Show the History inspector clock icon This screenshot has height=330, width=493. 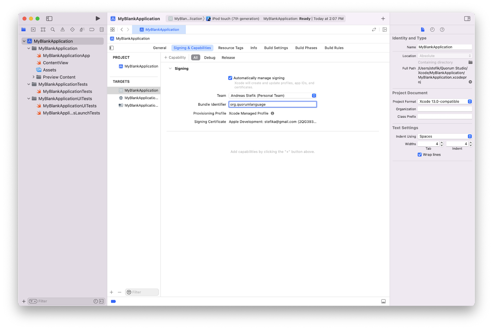(432, 30)
